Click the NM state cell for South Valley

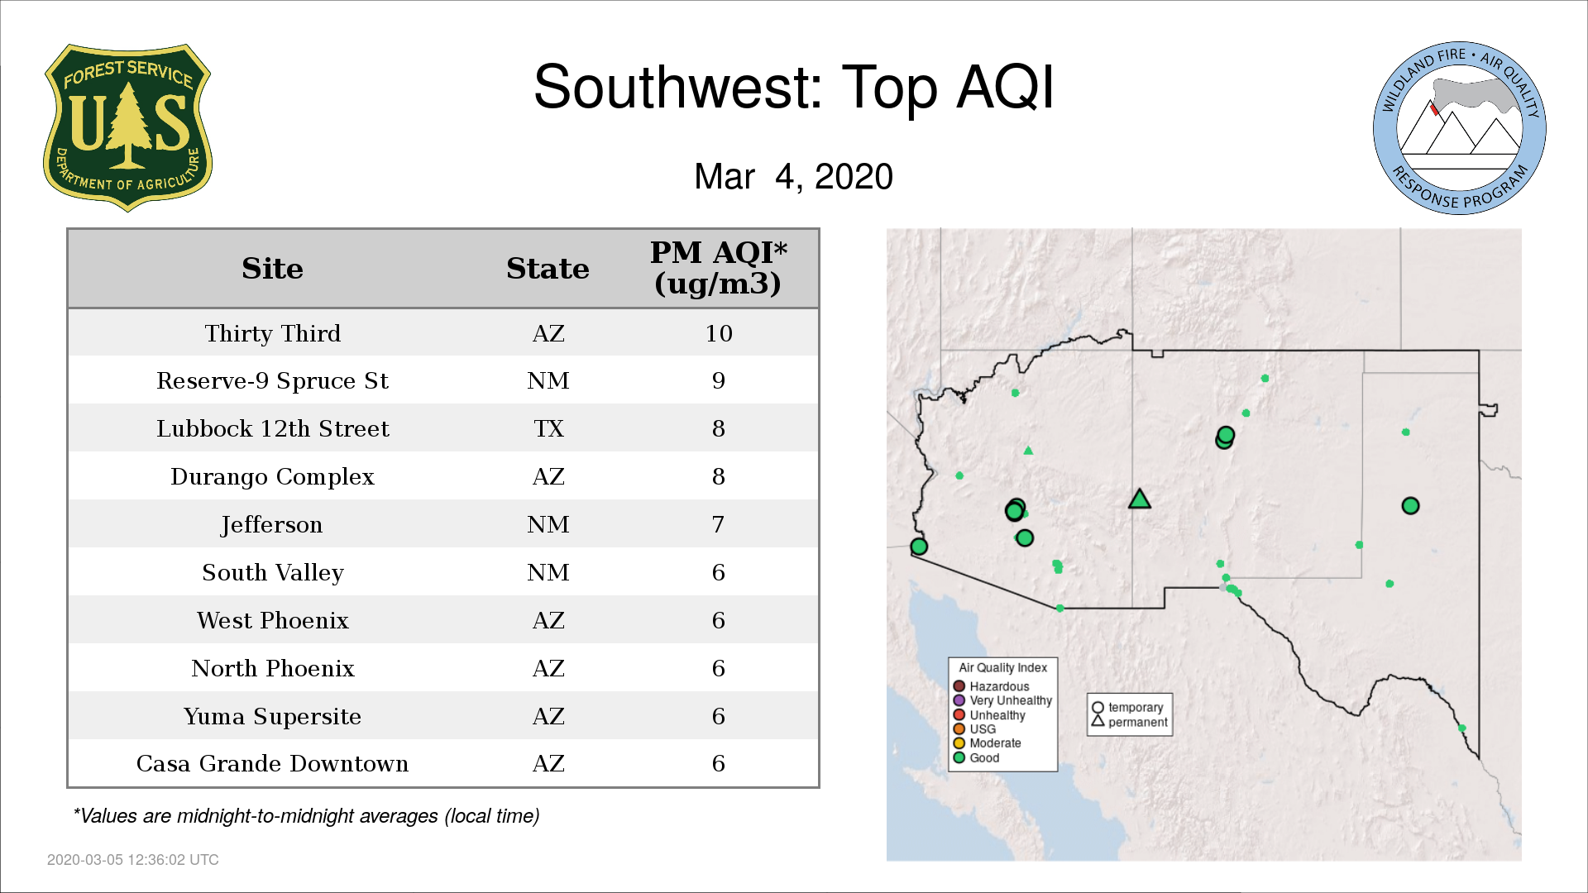pyautogui.click(x=548, y=573)
